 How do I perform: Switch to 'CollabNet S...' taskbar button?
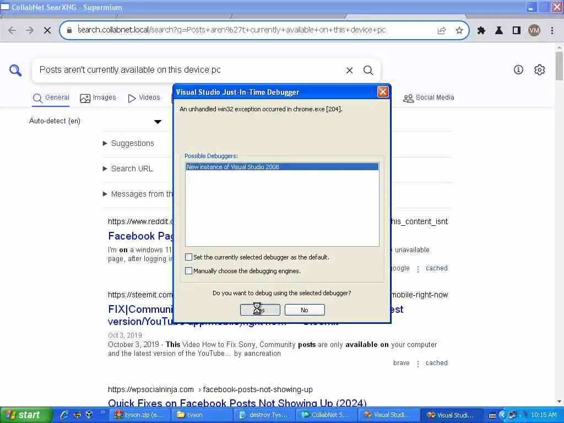(x=327, y=415)
